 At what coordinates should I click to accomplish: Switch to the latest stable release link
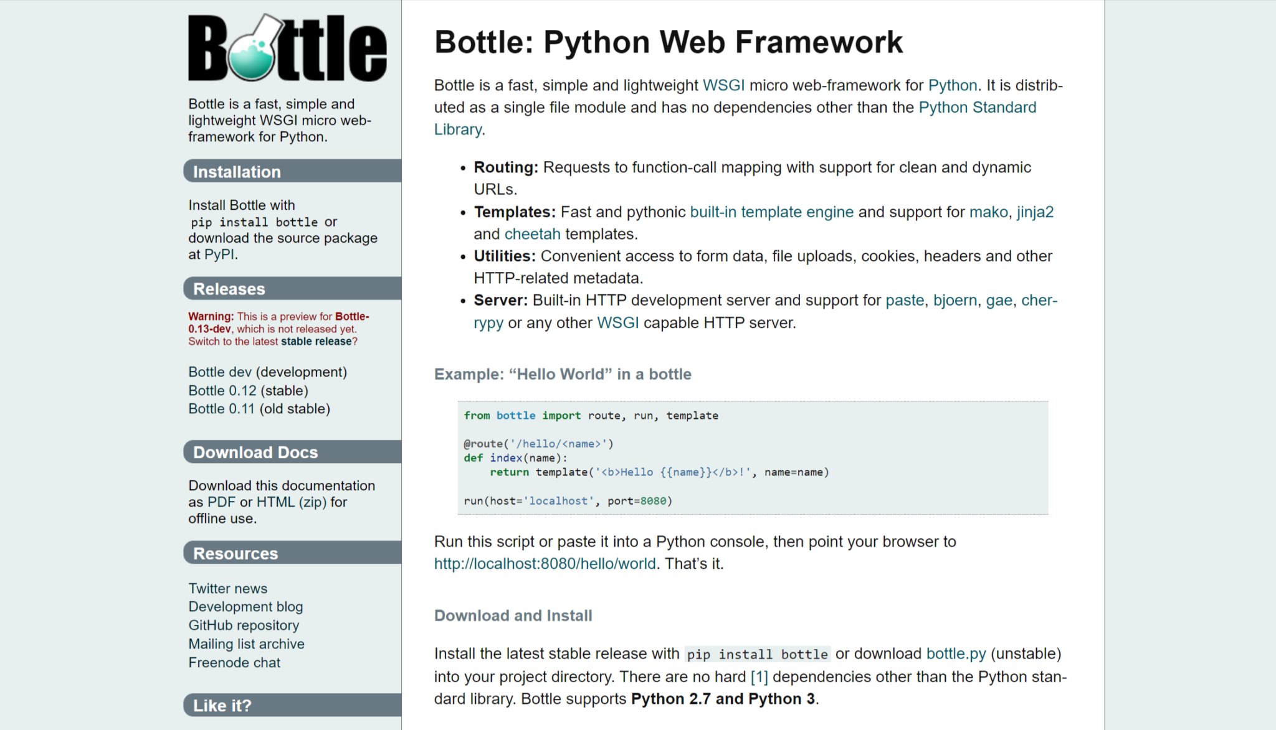point(316,342)
